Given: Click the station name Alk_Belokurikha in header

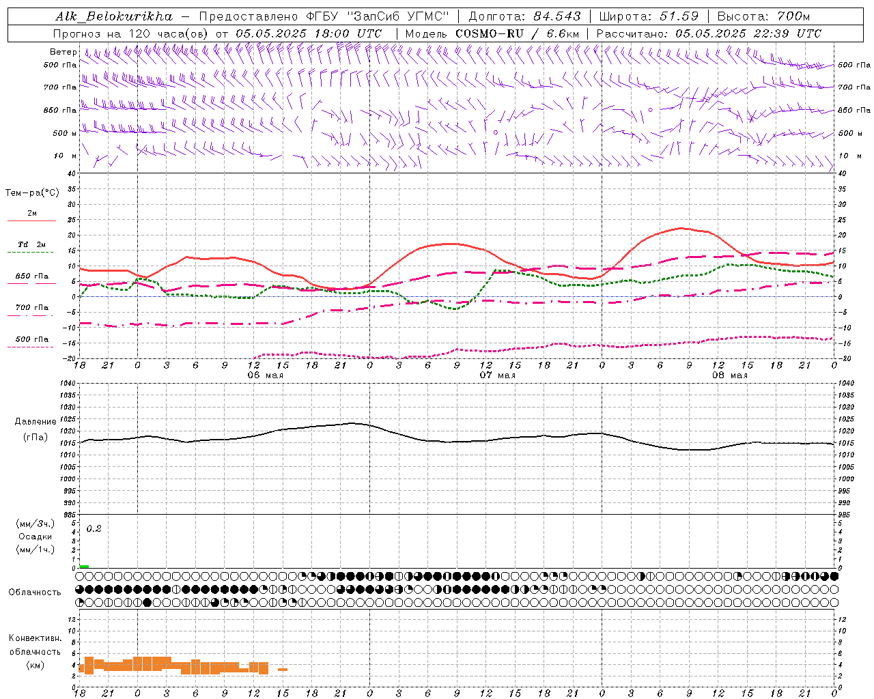Looking at the screenshot, I should pyautogui.click(x=114, y=16).
